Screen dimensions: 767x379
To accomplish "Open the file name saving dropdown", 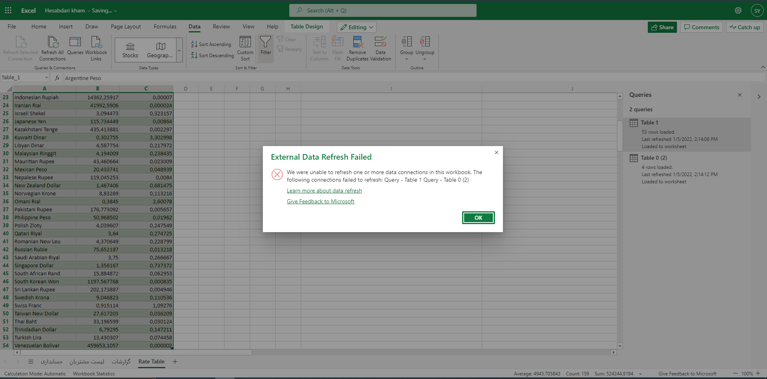I will pyautogui.click(x=116, y=11).
